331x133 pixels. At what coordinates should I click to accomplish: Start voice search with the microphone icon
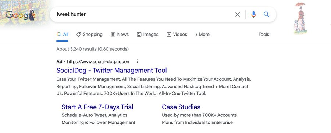[253, 14]
